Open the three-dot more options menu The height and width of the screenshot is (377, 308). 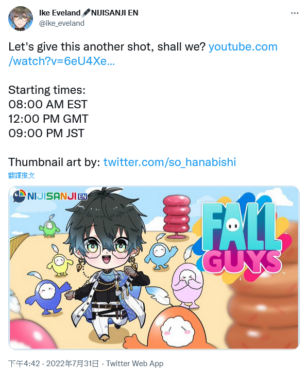pos(295,13)
